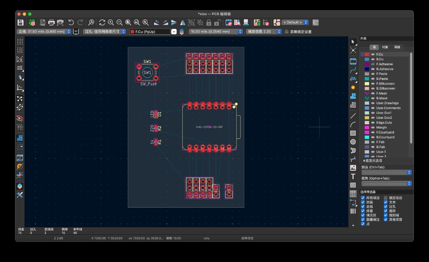Open the <Default> variant dropdown
429x262 pixels.
point(295,23)
